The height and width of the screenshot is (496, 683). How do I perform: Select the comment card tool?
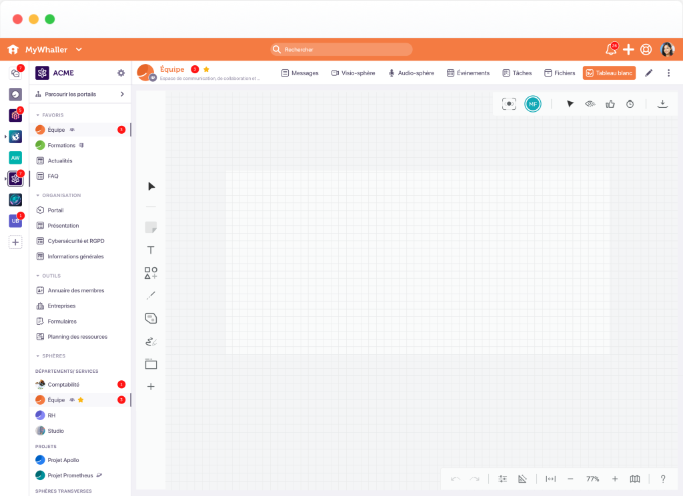point(151,318)
